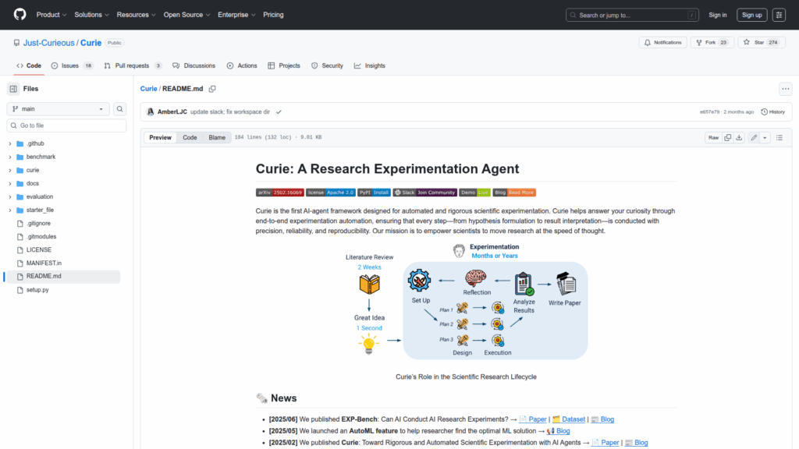Copy the README.md path icon
Viewport: 799px width, 449px height.
212,89
